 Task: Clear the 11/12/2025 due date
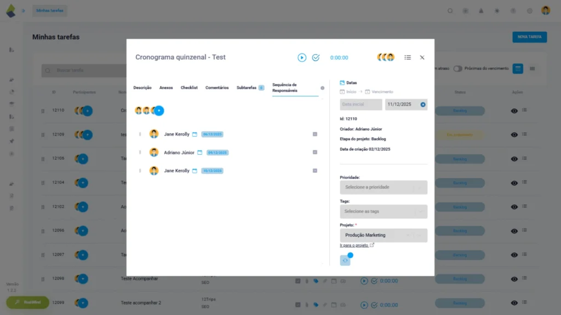tap(423, 104)
